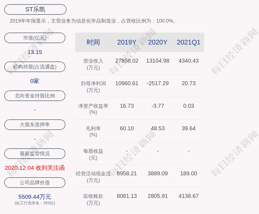Click the 机构持股(占流通盘) label
Viewport: 259px width, 214px height.
[x=35, y=67]
